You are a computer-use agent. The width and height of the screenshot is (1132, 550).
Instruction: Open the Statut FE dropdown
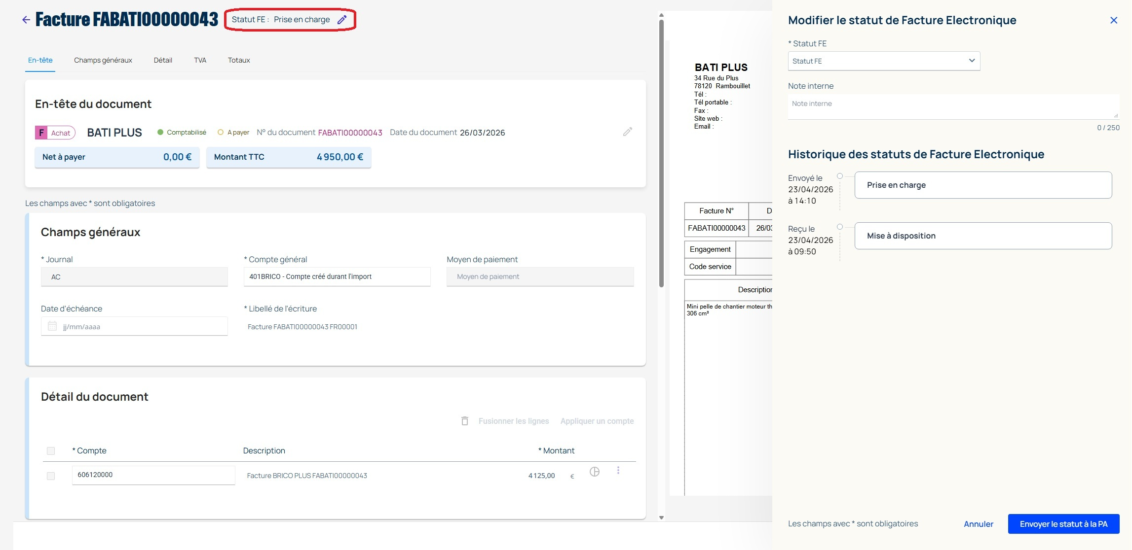click(x=884, y=61)
